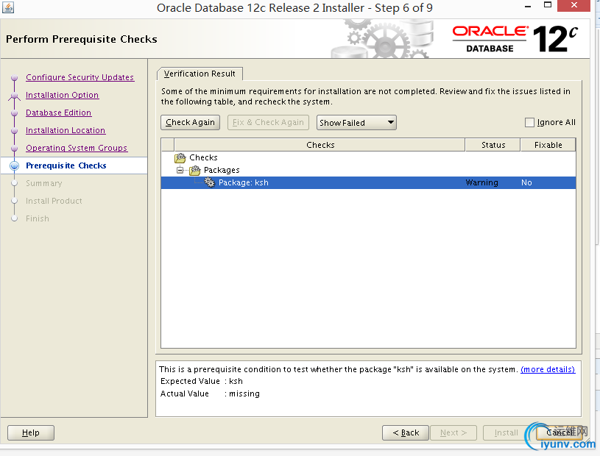Click the Summary step label

[44, 183]
